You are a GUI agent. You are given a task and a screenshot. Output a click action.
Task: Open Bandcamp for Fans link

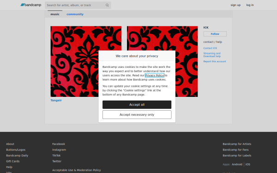(x=235, y=149)
